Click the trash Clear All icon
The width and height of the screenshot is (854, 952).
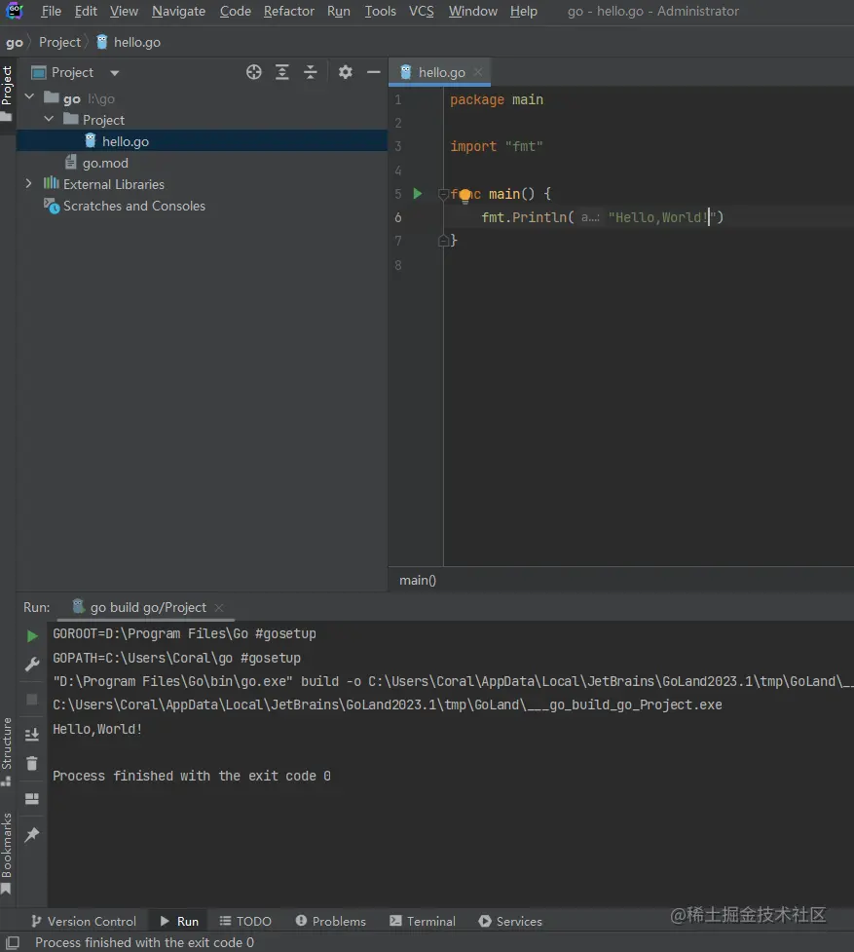point(32,763)
